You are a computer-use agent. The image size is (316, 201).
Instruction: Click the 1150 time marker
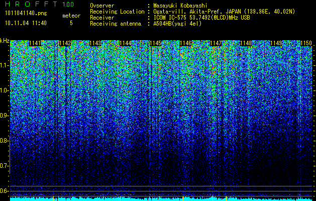click(306, 43)
